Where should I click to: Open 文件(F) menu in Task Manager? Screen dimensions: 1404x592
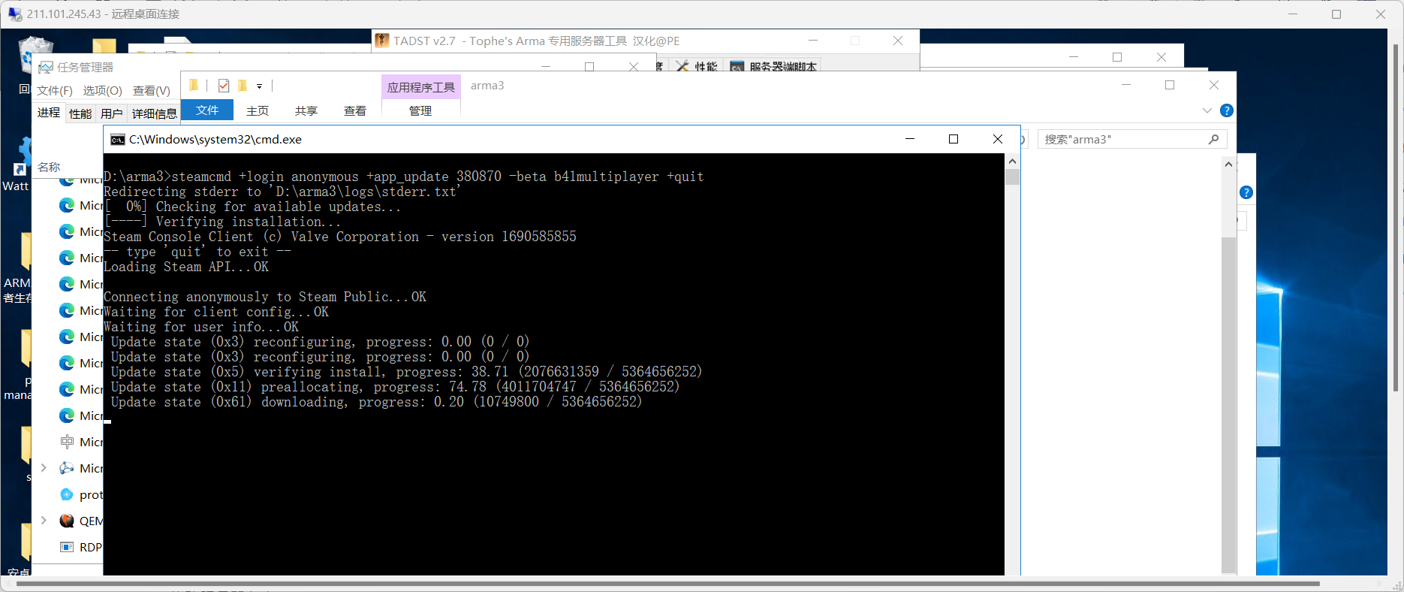click(x=55, y=91)
